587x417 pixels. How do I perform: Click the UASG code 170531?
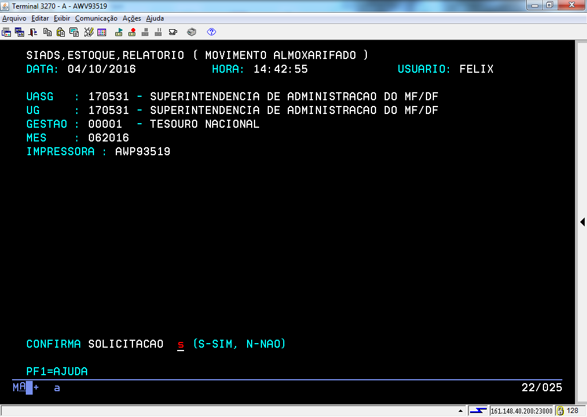click(x=108, y=96)
